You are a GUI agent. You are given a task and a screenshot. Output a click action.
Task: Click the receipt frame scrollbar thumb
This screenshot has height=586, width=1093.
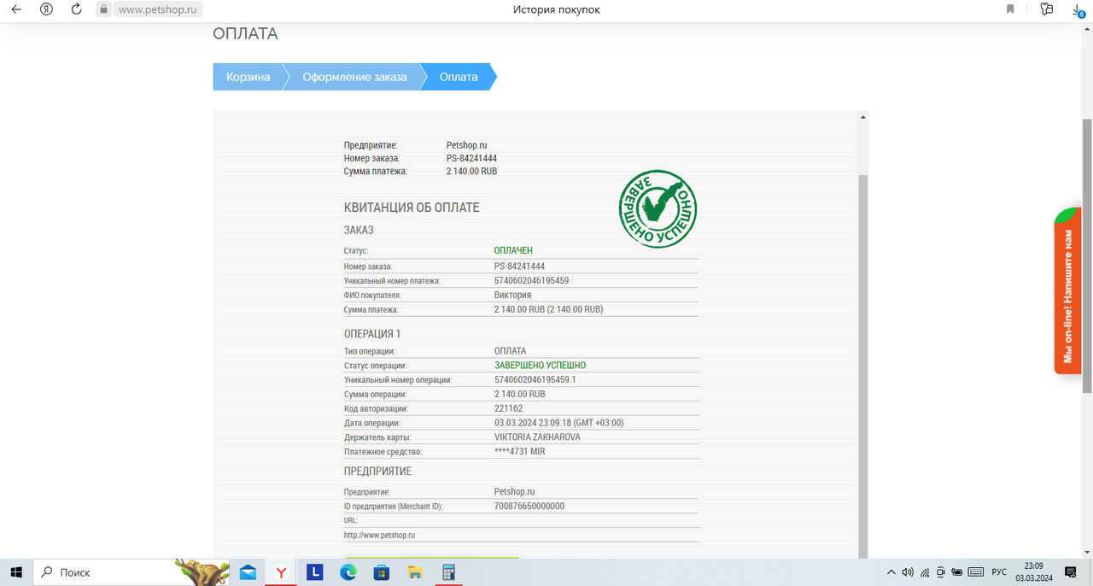click(862, 367)
